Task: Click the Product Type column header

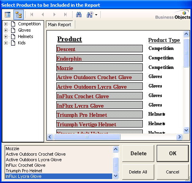Action: point(164,40)
